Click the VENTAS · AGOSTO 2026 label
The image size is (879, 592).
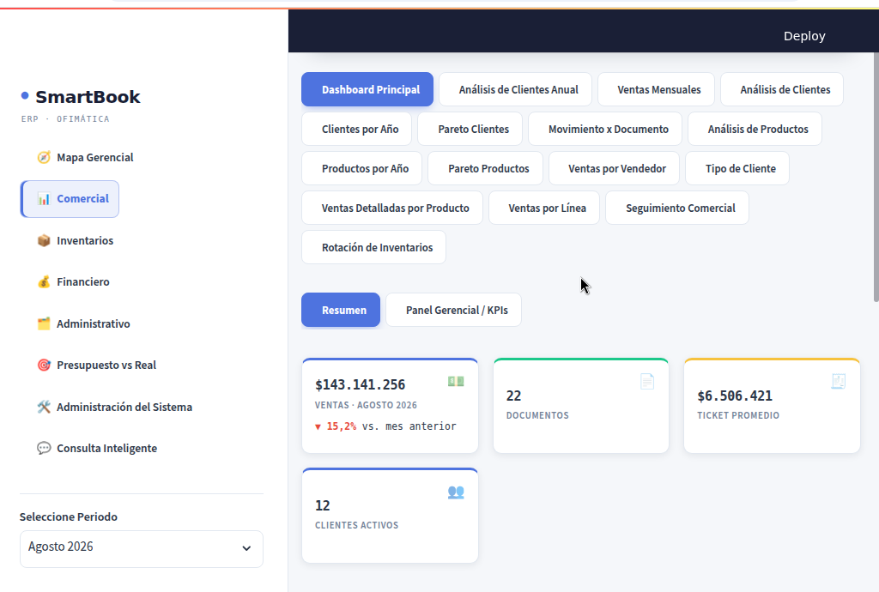point(366,405)
